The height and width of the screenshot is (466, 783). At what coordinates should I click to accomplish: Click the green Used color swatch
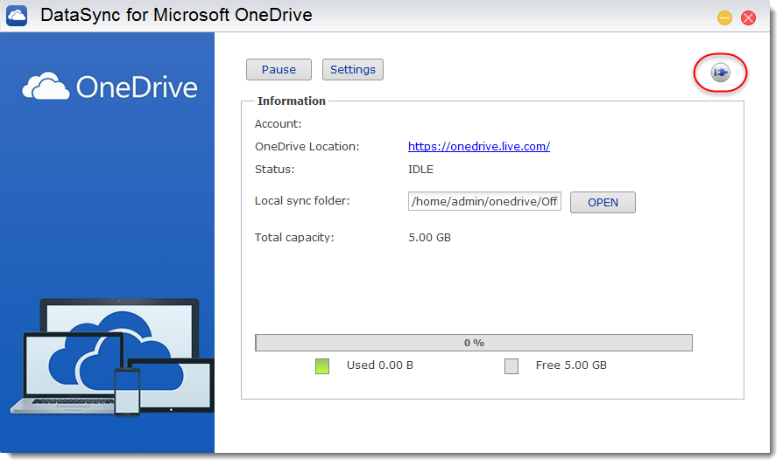(x=322, y=366)
